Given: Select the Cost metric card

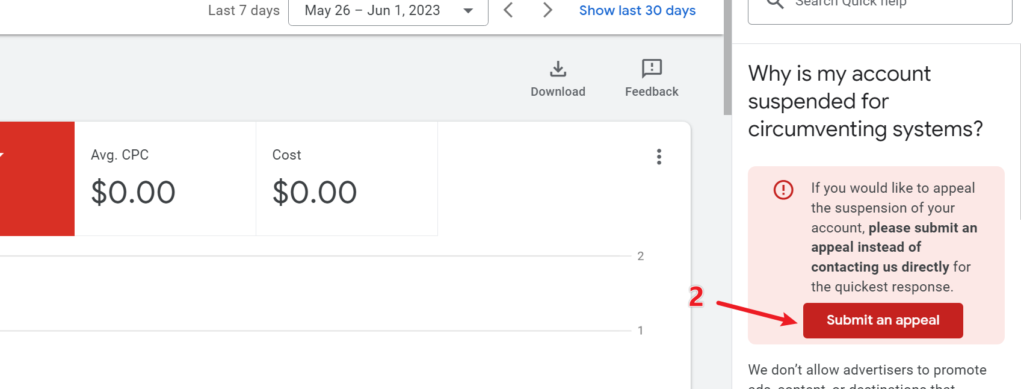Looking at the screenshot, I should [347, 178].
